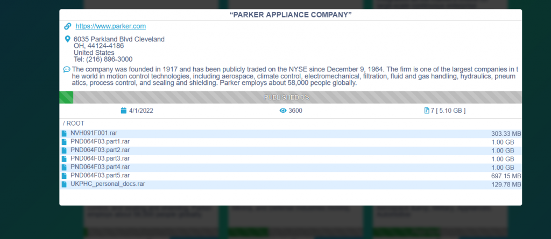The width and height of the screenshot is (551, 239).
Task: Click the Tel: (216) 896-3000 phone line
Action: [103, 59]
